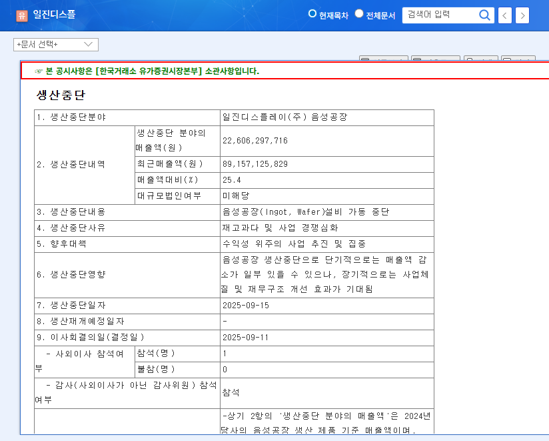
Task: Click the 매출액대비(%) label
Action: (168, 180)
